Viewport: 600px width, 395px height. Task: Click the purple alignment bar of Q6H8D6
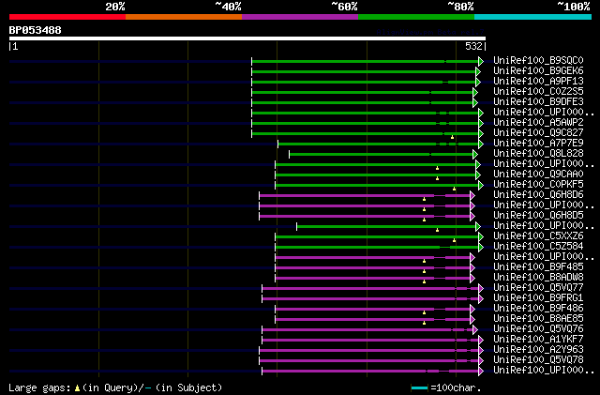click(365, 196)
